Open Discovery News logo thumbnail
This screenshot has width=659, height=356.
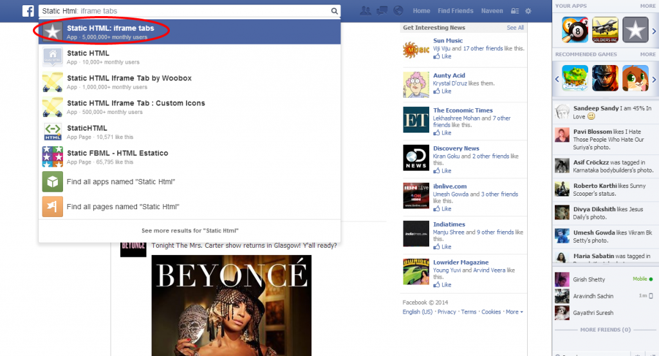(416, 158)
